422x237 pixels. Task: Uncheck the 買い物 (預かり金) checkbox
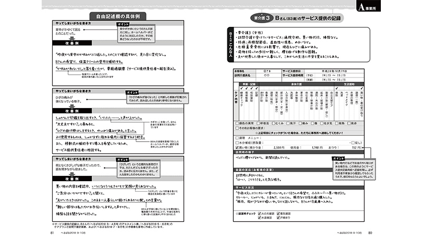(237, 147)
